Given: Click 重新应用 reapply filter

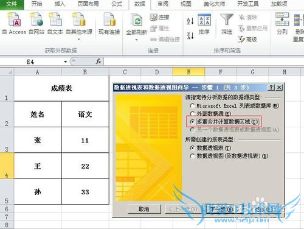Looking at the screenshot, I should (253, 28).
